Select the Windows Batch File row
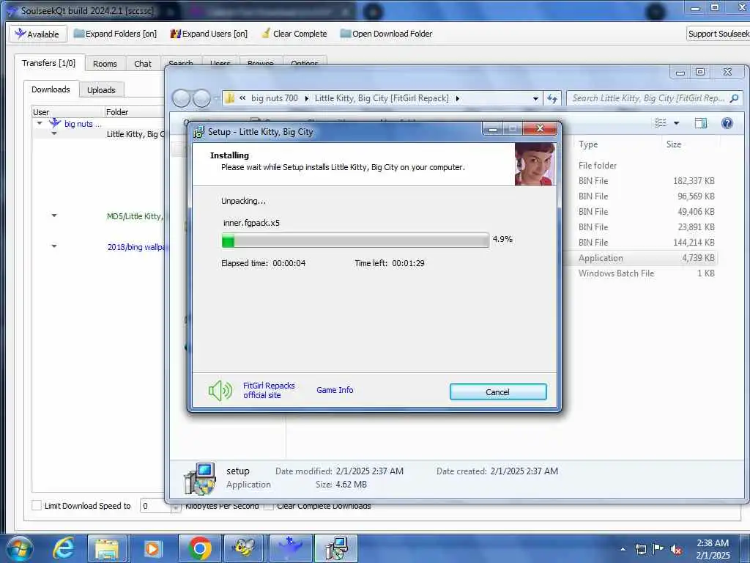This screenshot has width=750, height=563. [647, 273]
